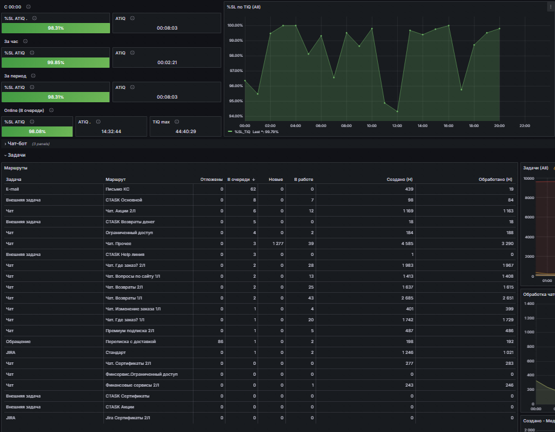Open three-dot menu of %SL по TIQ panel
The height and width of the screenshot is (432, 555).
[x=550, y=7]
